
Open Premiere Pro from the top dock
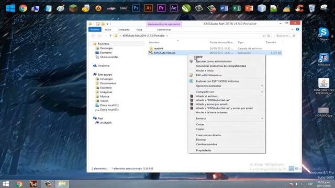click(161, 8)
